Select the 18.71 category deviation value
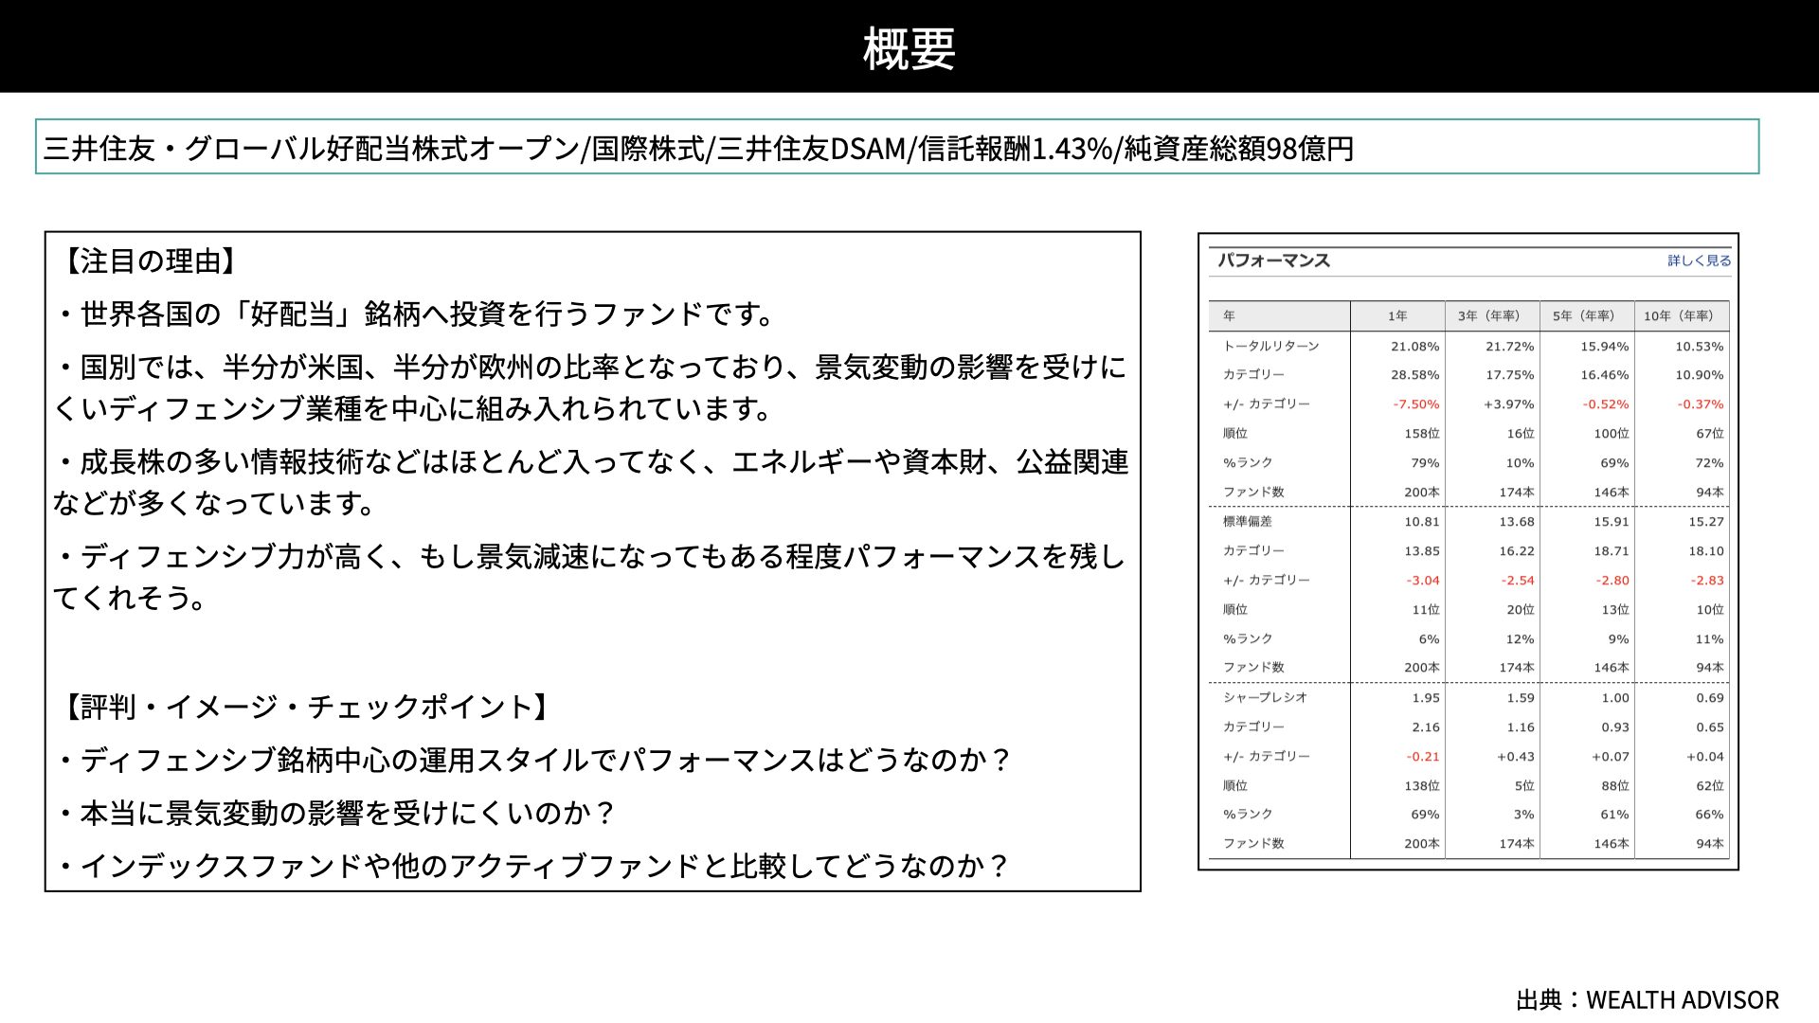The height and width of the screenshot is (1023, 1819). tap(1611, 551)
